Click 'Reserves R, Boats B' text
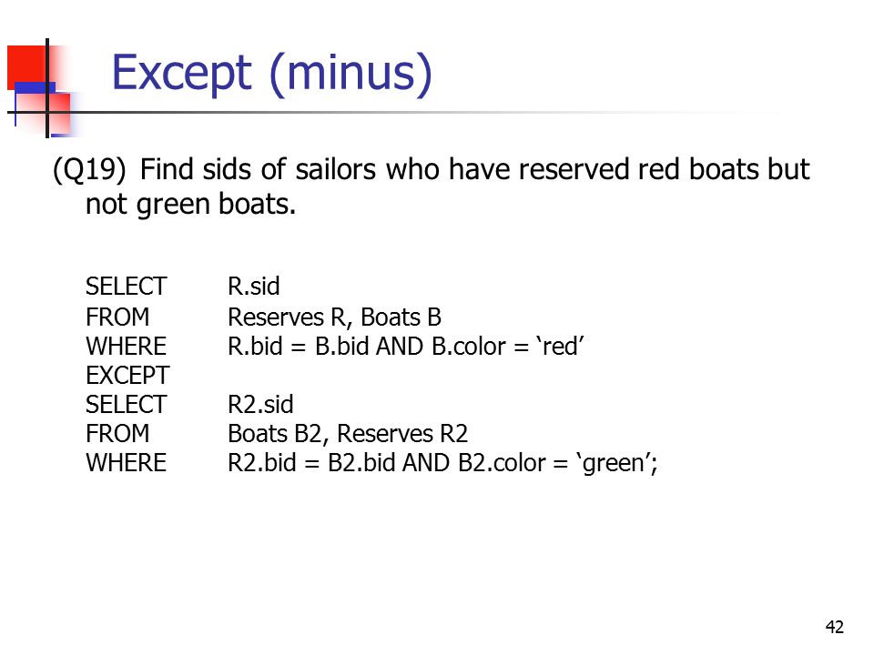The image size is (874, 655). click(334, 318)
